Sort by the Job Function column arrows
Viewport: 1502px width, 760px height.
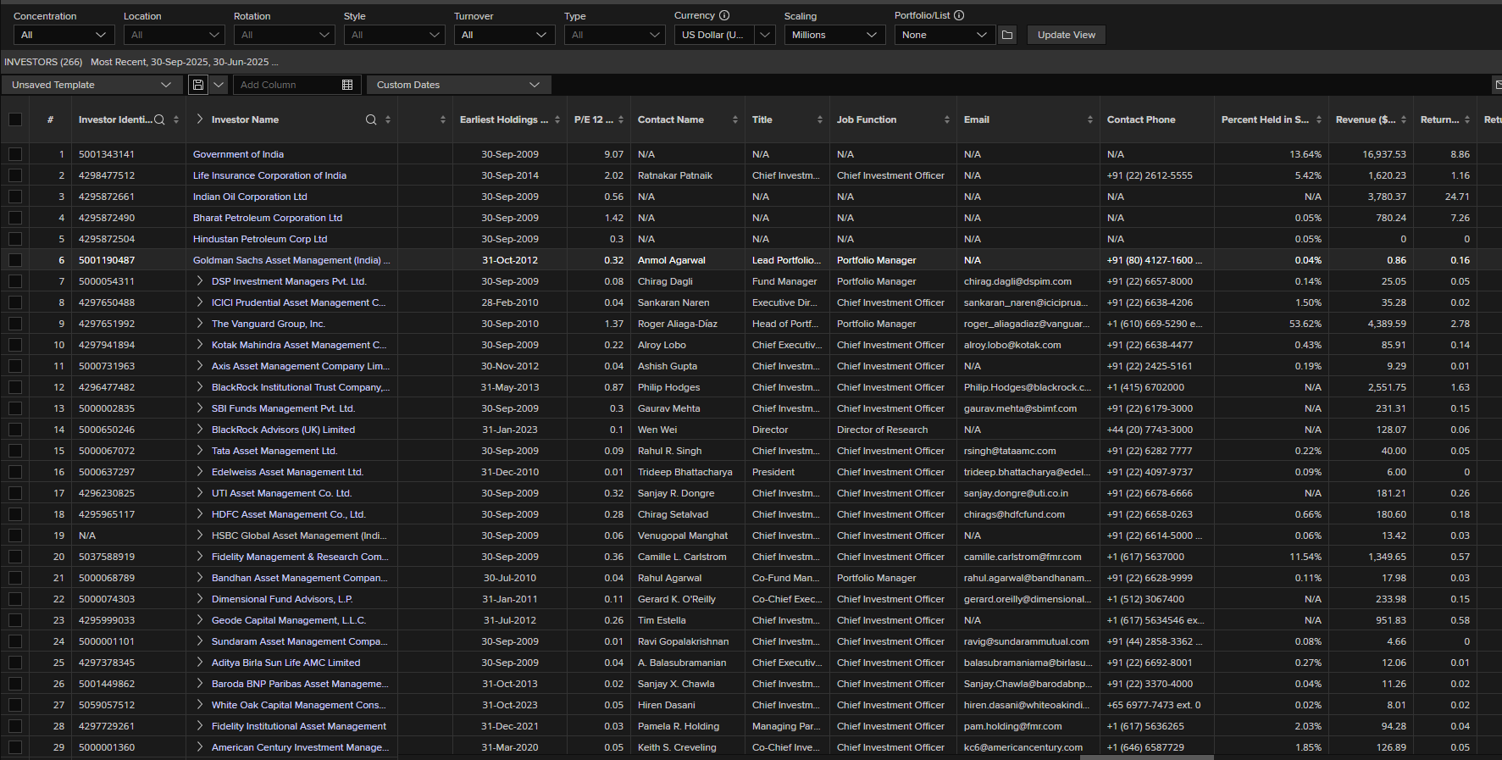point(947,119)
